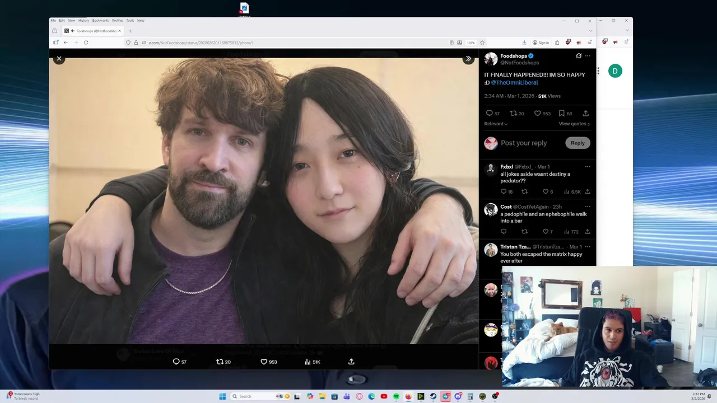Open Firefox from the taskbar
This screenshot has width=717, height=403.
pos(408,396)
